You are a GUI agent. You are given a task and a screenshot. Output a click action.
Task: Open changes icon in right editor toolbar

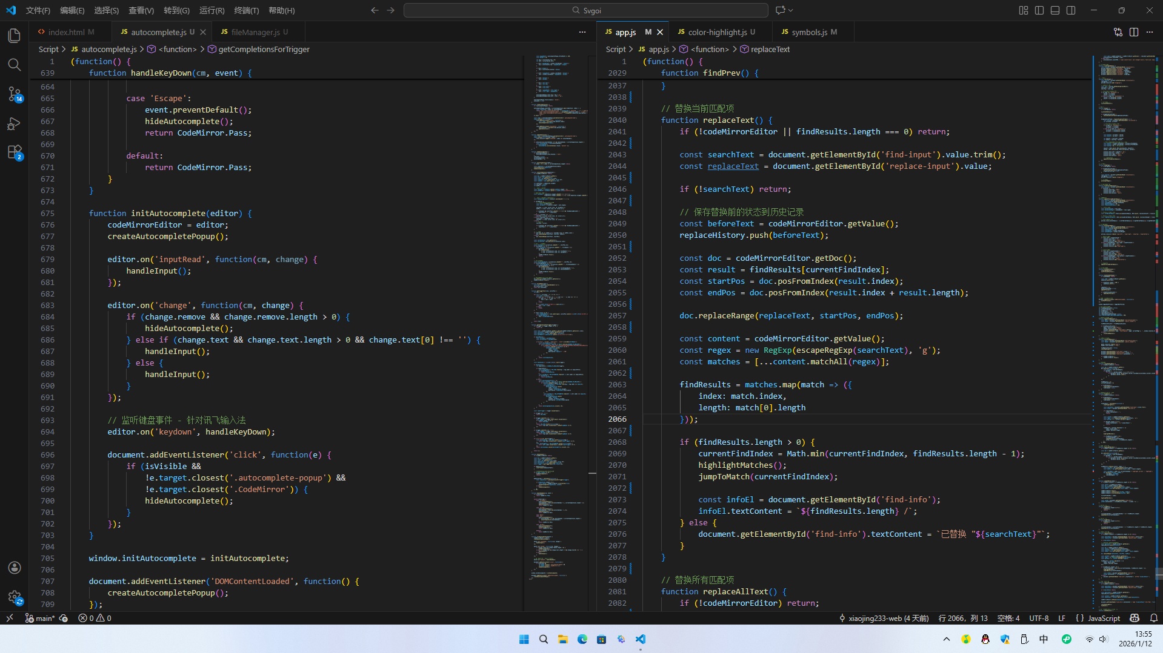(1118, 32)
